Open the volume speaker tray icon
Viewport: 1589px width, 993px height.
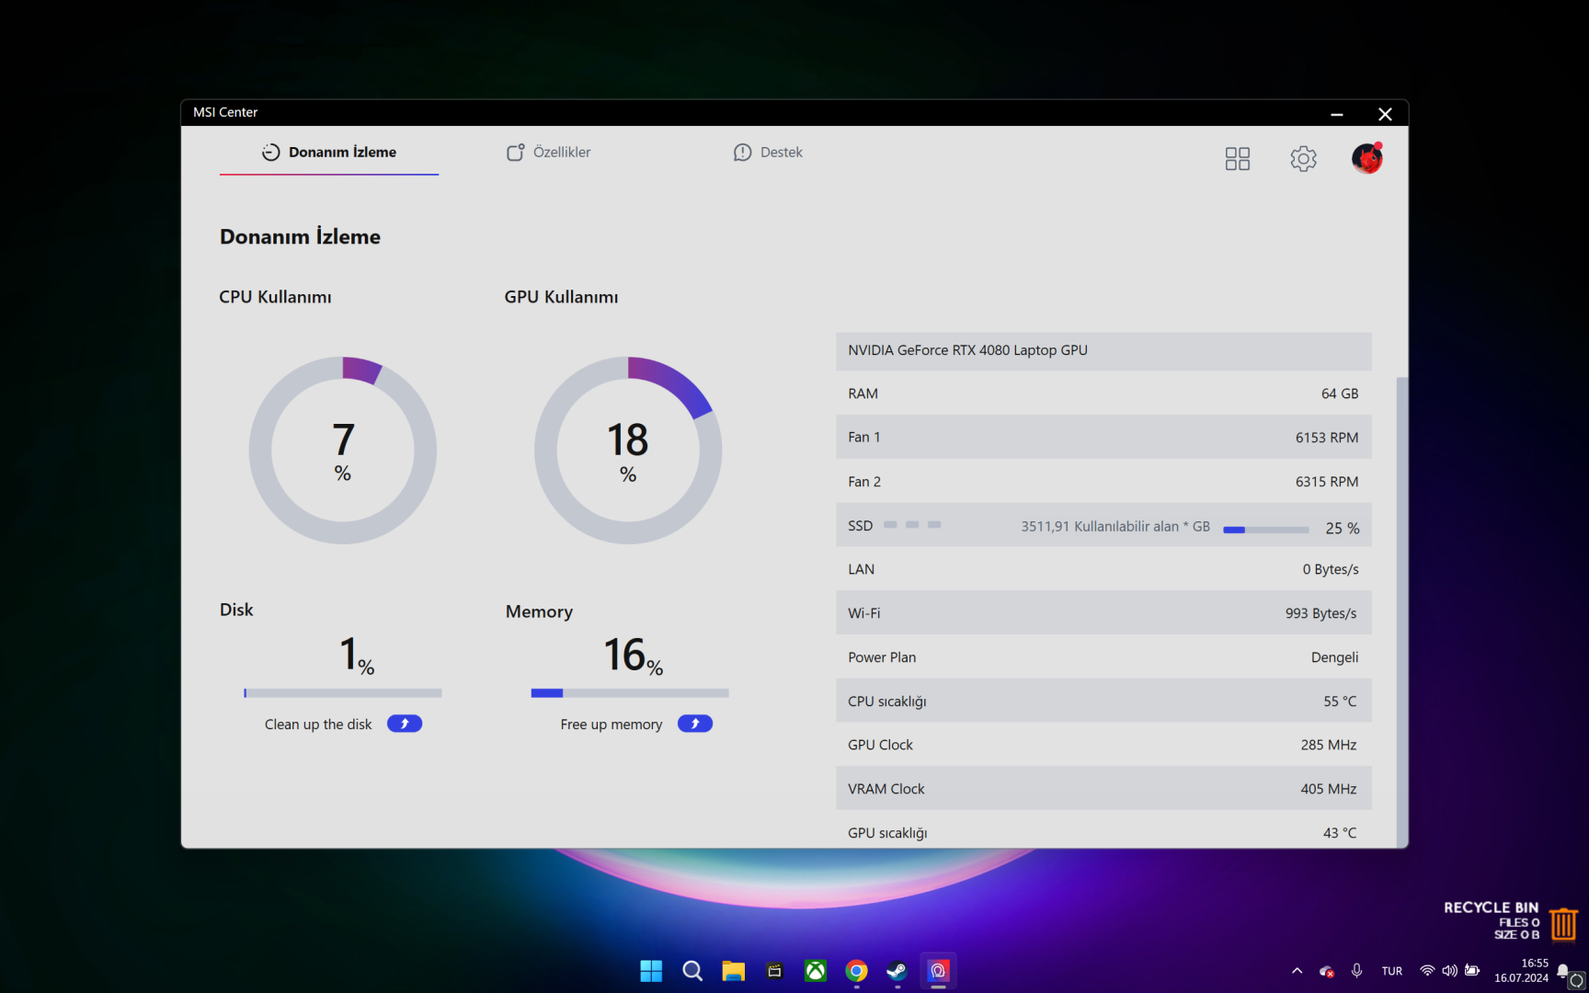click(1450, 971)
